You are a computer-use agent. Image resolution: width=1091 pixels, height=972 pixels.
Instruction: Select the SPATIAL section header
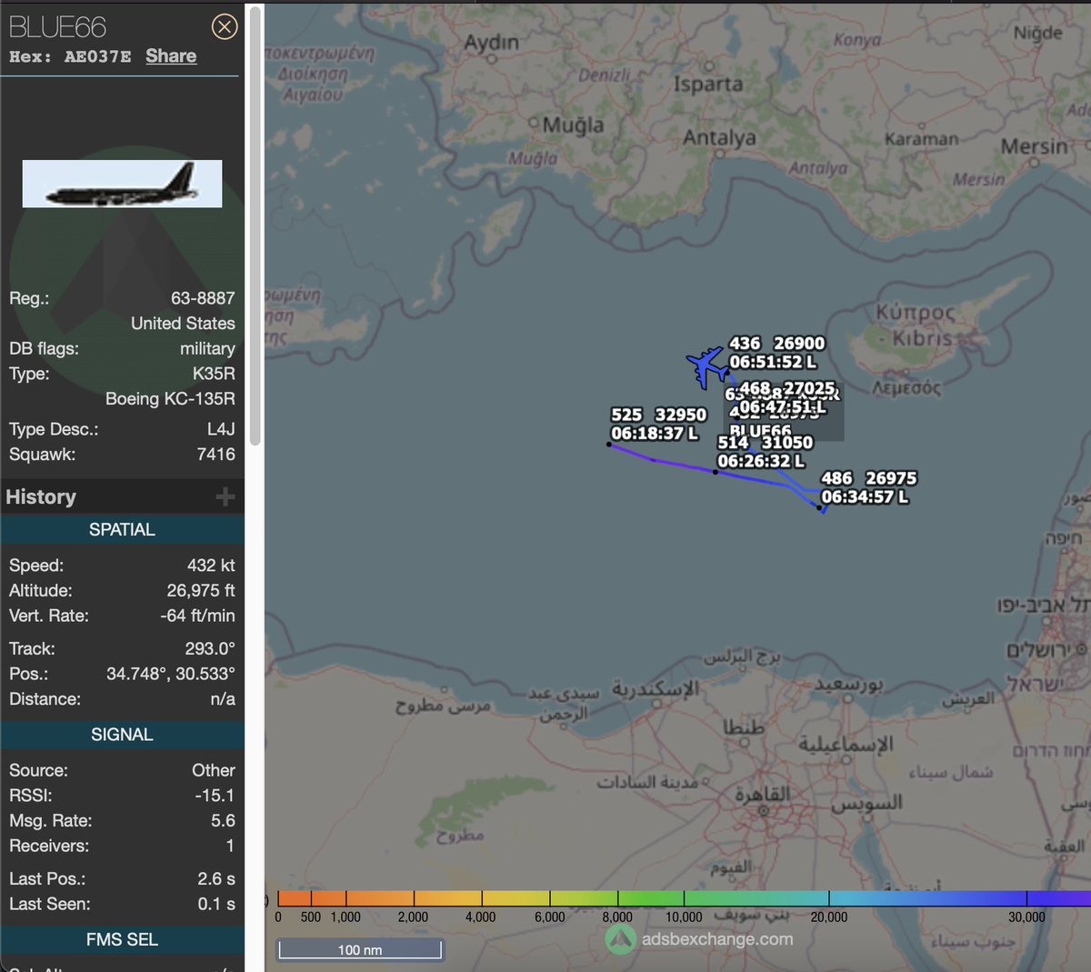pos(122,529)
